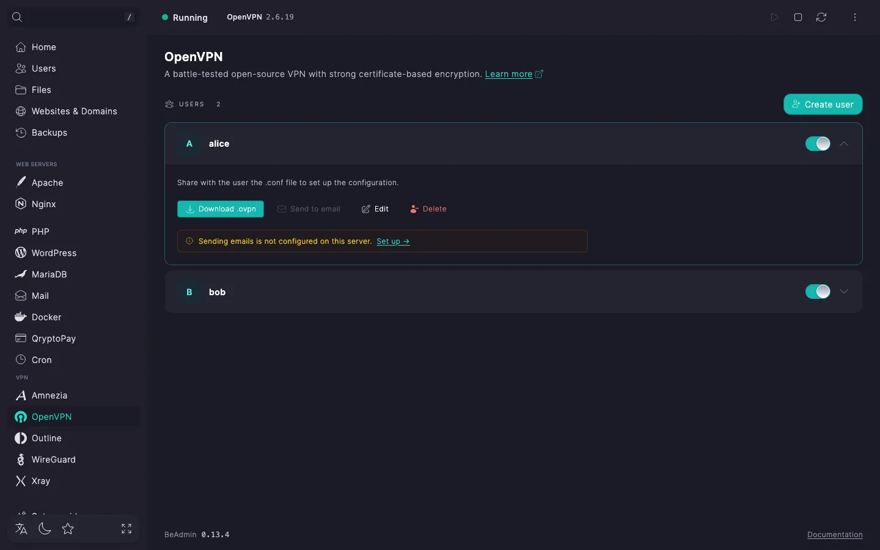This screenshot has height=550, width=880.
Task: Click the QryptoPay card icon
Action: (x=21, y=339)
